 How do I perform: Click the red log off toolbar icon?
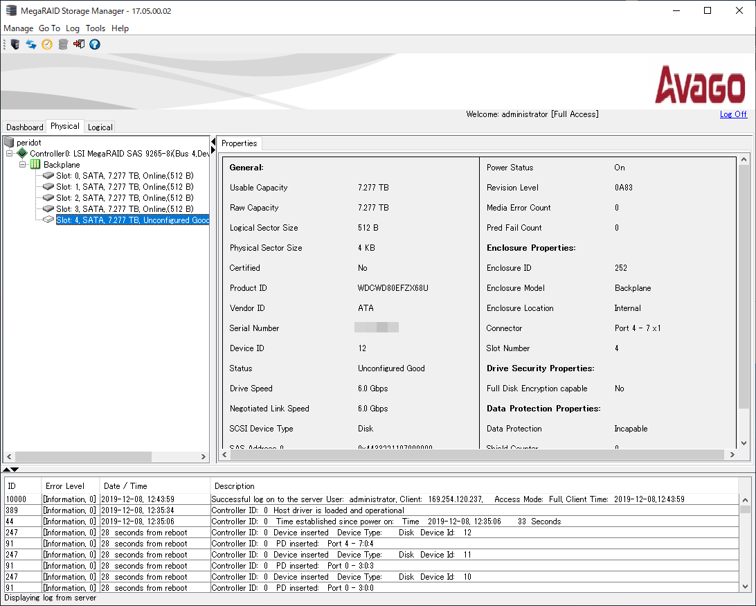(x=79, y=44)
